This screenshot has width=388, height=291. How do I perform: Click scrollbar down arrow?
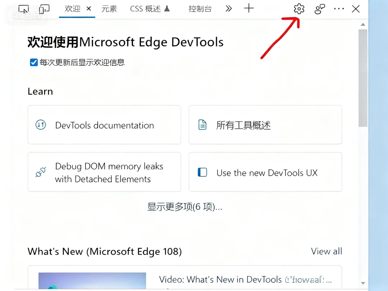pos(363,283)
